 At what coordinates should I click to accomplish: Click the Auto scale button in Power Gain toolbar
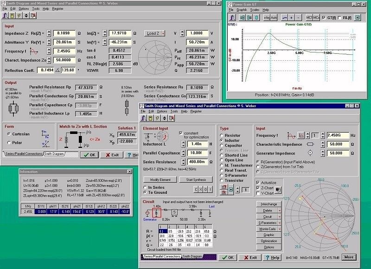[x=274, y=18]
